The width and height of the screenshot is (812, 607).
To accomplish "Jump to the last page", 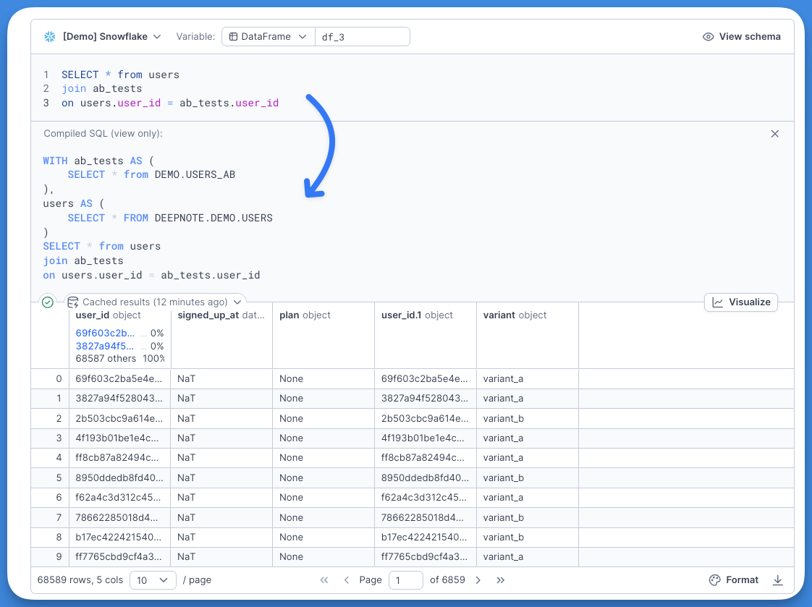I will 500,580.
